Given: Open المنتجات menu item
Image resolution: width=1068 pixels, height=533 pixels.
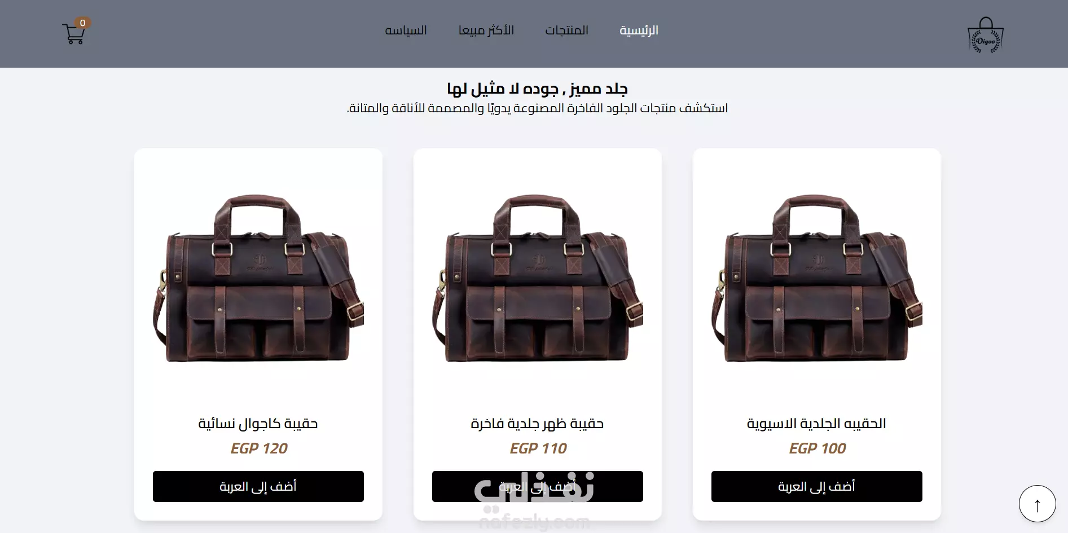Looking at the screenshot, I should click(566, 30).
